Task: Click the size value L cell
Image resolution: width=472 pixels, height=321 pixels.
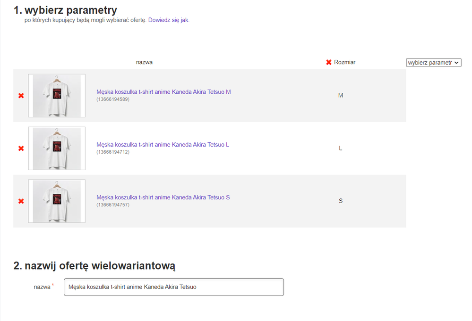Action: point(341,148)
